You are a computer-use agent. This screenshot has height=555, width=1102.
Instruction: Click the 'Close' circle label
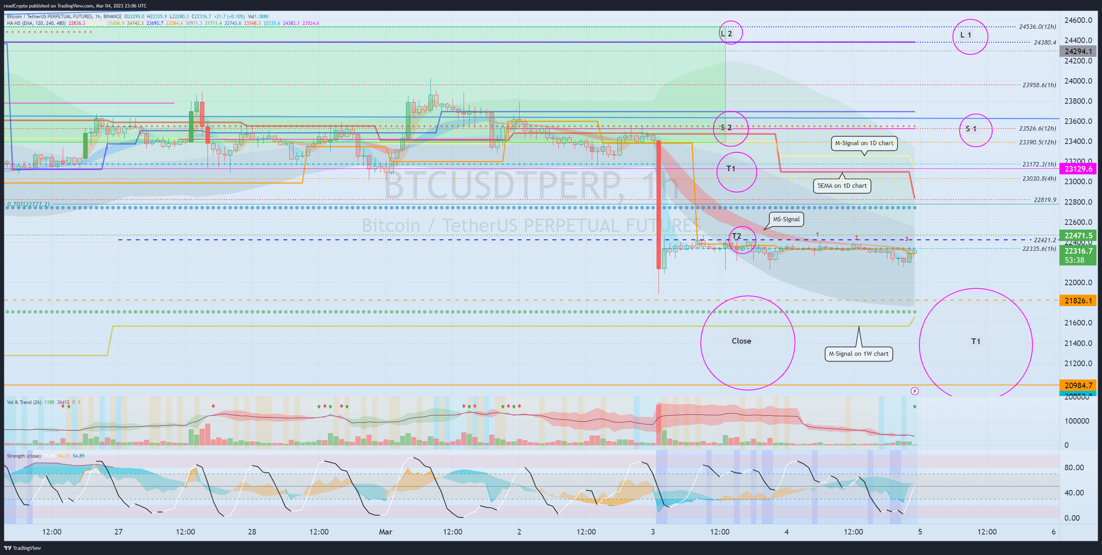click(x=741, y=341)
